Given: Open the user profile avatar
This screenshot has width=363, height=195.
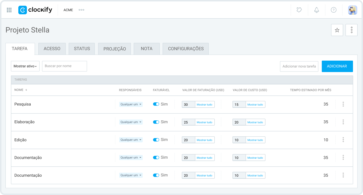Looking at the screenshot, I should pos(352,10).
